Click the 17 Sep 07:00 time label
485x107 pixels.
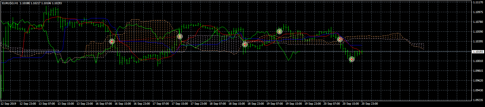(161, 104)
